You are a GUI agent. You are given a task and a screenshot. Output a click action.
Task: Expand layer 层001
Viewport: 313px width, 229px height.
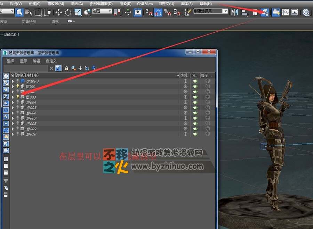coord(13,87)
